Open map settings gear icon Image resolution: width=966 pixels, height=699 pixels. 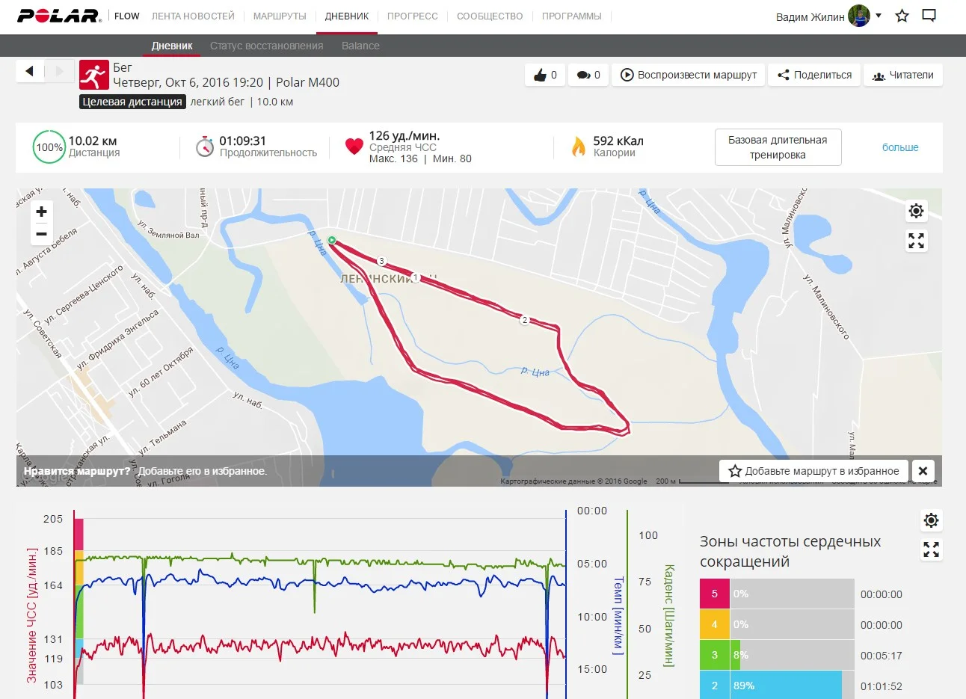pyautogui.click(x=916, y=212)
